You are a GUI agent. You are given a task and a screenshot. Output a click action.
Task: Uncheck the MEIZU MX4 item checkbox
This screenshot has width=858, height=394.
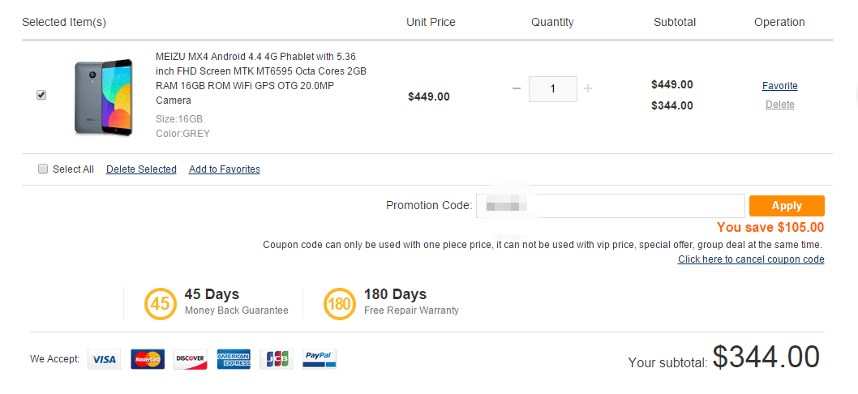tap(41, 95)
